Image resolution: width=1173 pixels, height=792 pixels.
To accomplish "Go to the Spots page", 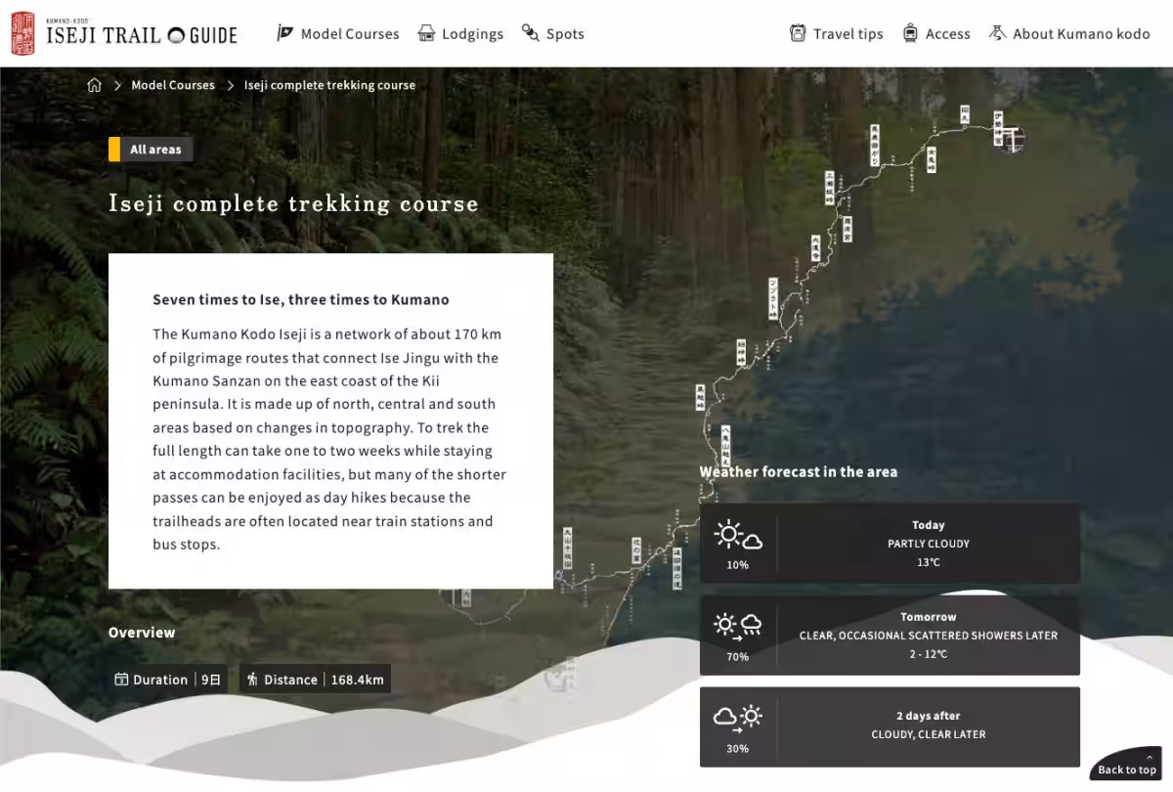I will (x=565, y=34).
